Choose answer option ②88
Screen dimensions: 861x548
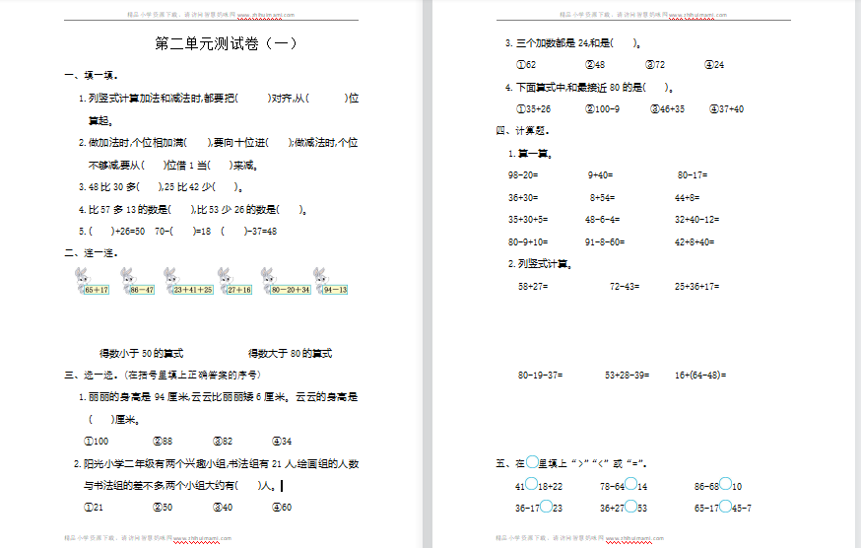coord(163,442)
